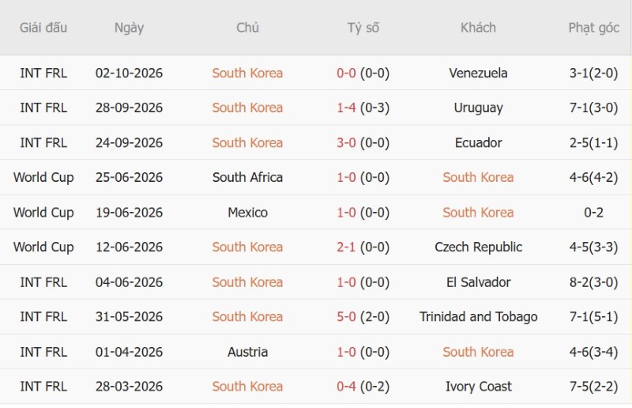Open the Trinidad and Tobago team link
This screenshot has width=632, height=408.
pyautogui.click(x=478, y=317)
